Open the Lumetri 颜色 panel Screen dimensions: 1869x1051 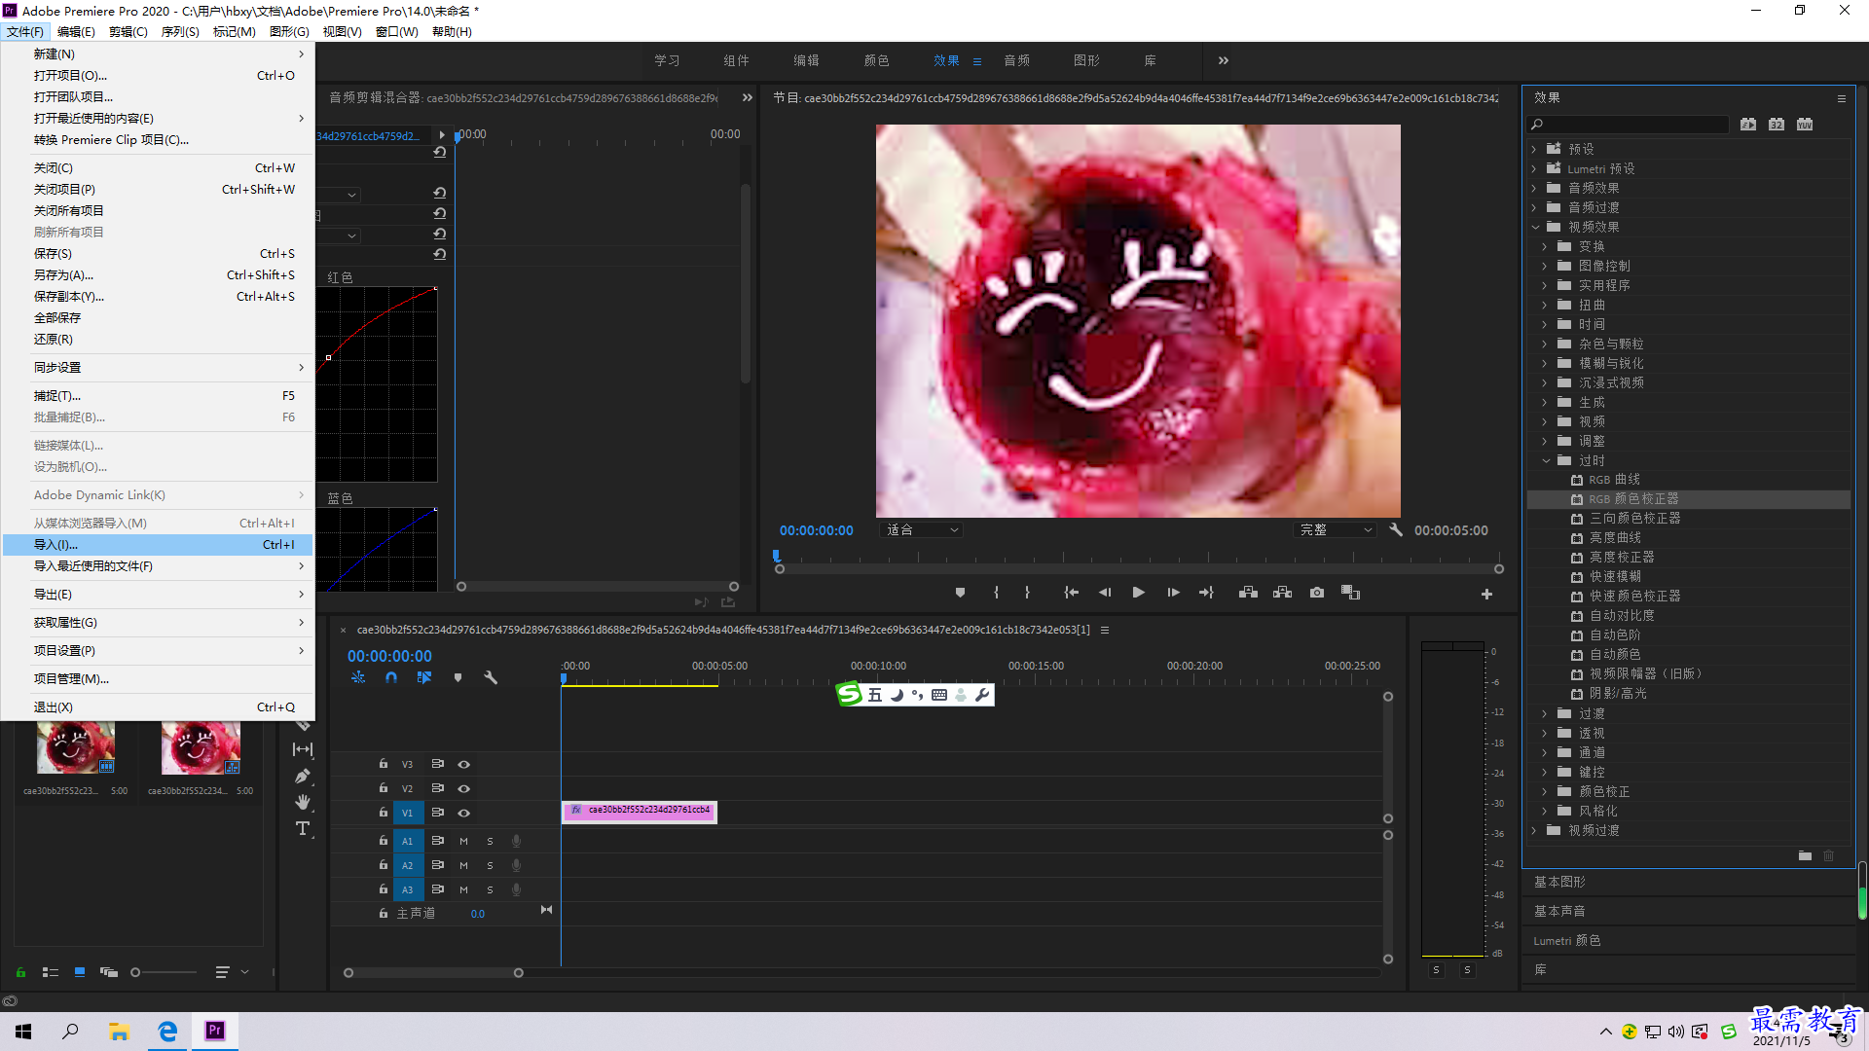1567,941
